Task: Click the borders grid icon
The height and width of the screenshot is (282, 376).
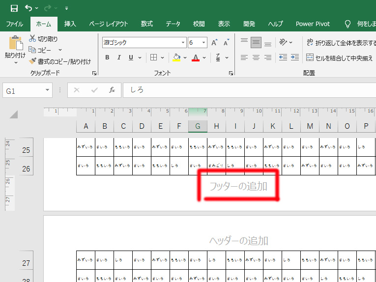Action: tap(154, 57)
